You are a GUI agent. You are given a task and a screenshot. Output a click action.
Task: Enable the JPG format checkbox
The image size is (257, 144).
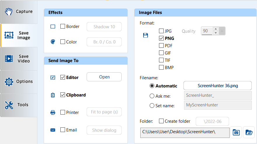[x=161, y=31]
